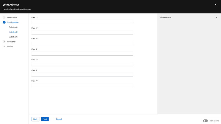Select the Field 5 text input
The width and height of the screenshot is (221, 124).
coord(82,64)
